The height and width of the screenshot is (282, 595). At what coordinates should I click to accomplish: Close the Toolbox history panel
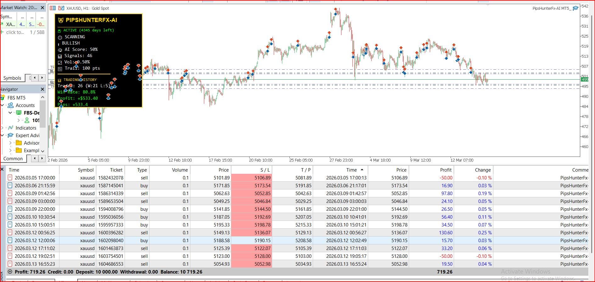(x=2, y=169)
